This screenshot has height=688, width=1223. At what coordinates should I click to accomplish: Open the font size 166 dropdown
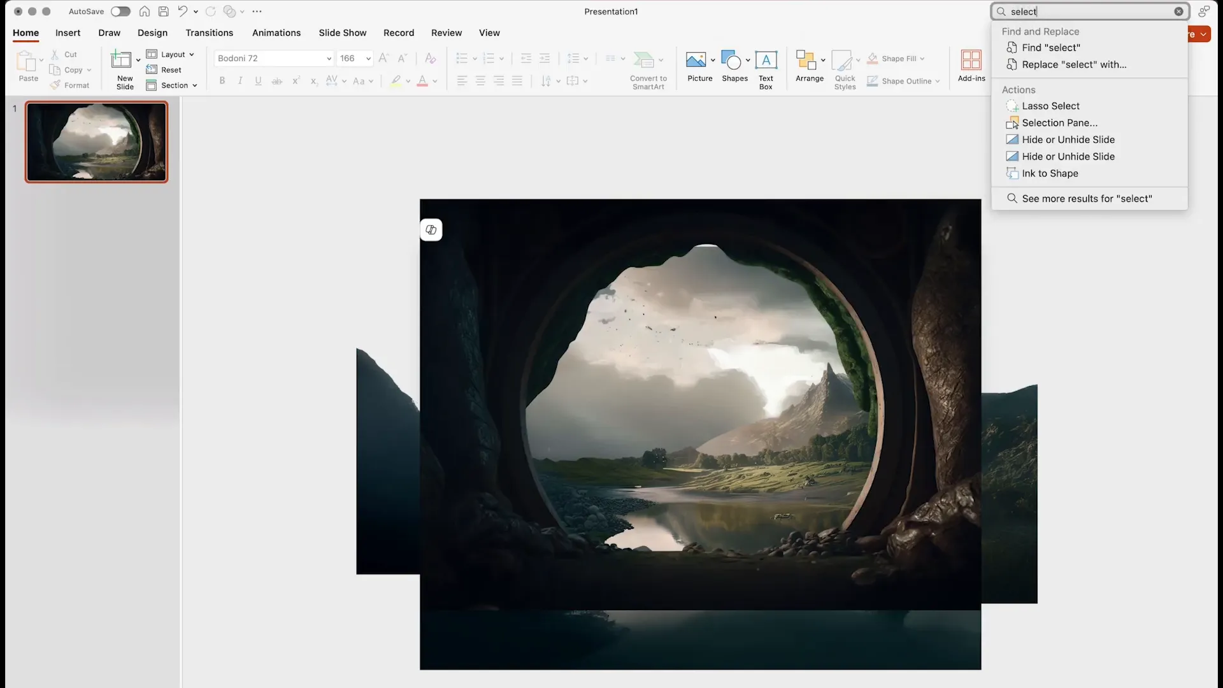coord(368,59)
